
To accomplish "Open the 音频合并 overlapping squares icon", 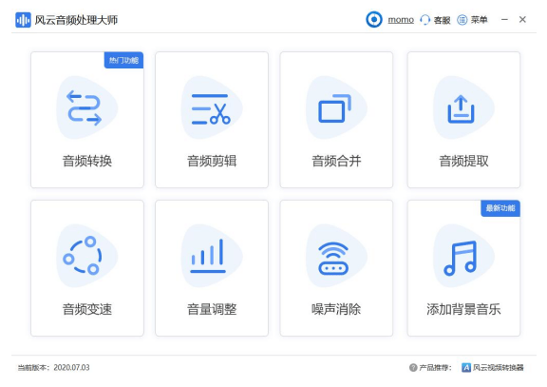I will [x=335, y=108].
